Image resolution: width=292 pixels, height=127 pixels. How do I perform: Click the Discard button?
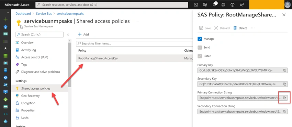[x=222, y=28]
